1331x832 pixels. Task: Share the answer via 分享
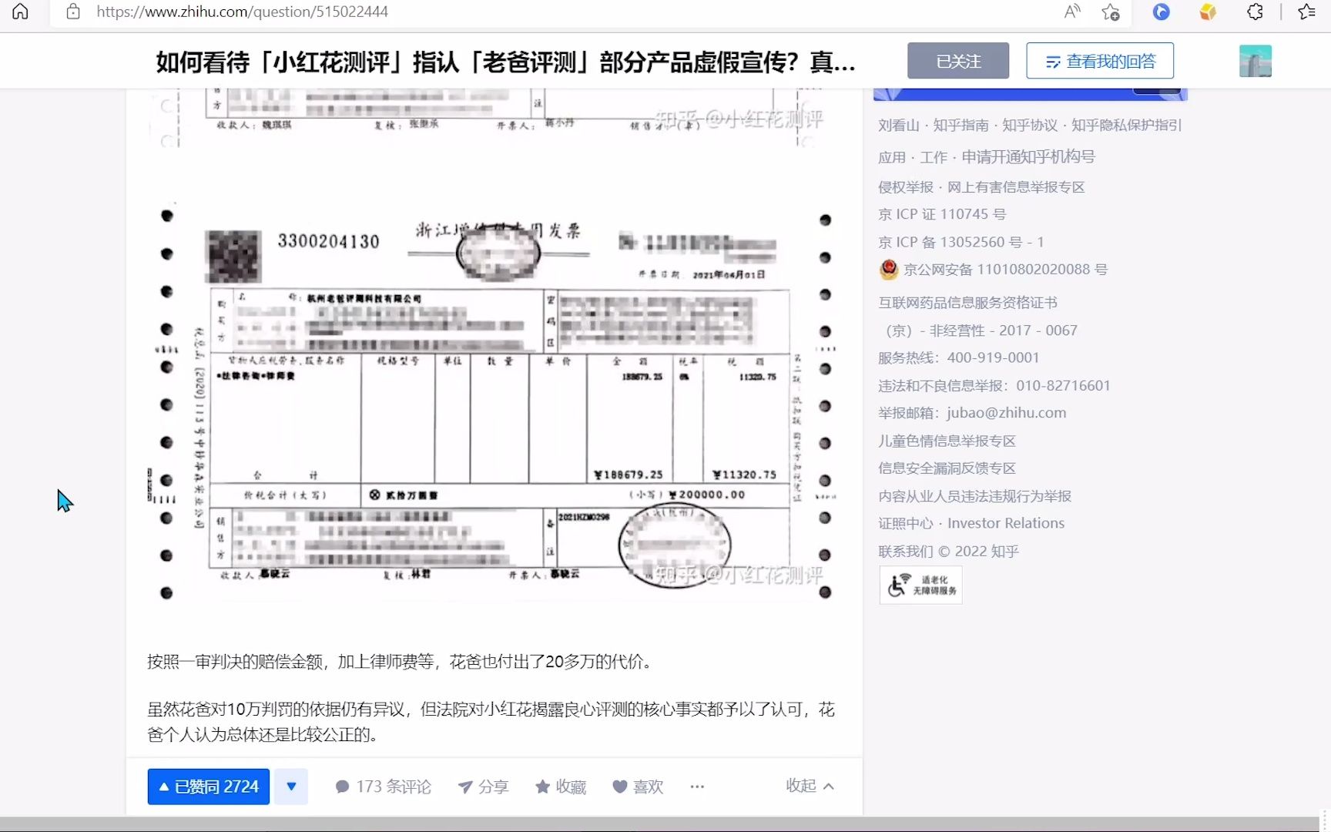[x=483, y=787]
